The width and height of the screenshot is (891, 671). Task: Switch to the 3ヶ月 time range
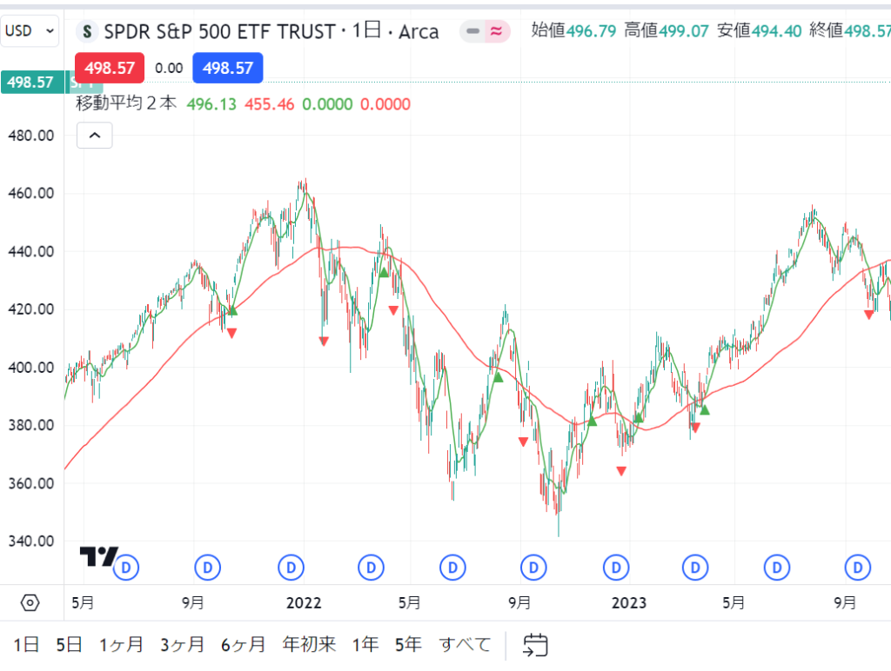(182, 645)
